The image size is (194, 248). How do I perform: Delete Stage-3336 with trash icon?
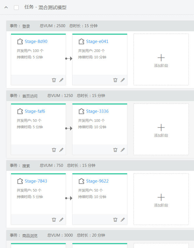(x=115, y=150)
